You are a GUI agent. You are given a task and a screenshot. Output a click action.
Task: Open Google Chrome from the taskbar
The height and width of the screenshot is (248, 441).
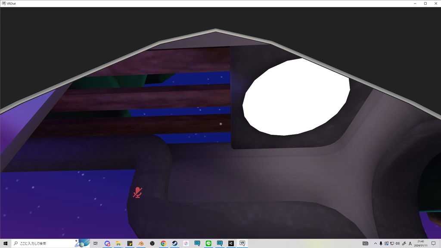click(x=163, y=243)
